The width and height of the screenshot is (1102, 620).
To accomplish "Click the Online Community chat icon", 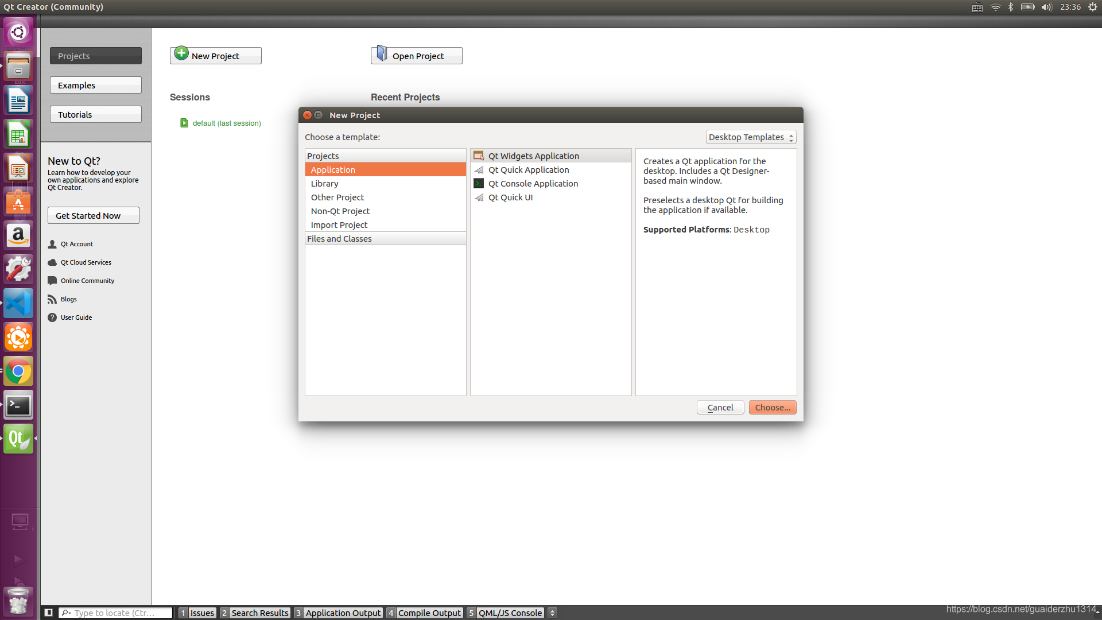I will [52, 281].
